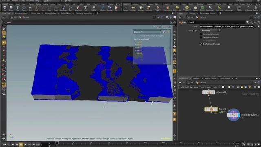The height and width of the screenshot is (147, 261).
Task: Add an Environment Light from the shelf
Action: tap(187, 8)
